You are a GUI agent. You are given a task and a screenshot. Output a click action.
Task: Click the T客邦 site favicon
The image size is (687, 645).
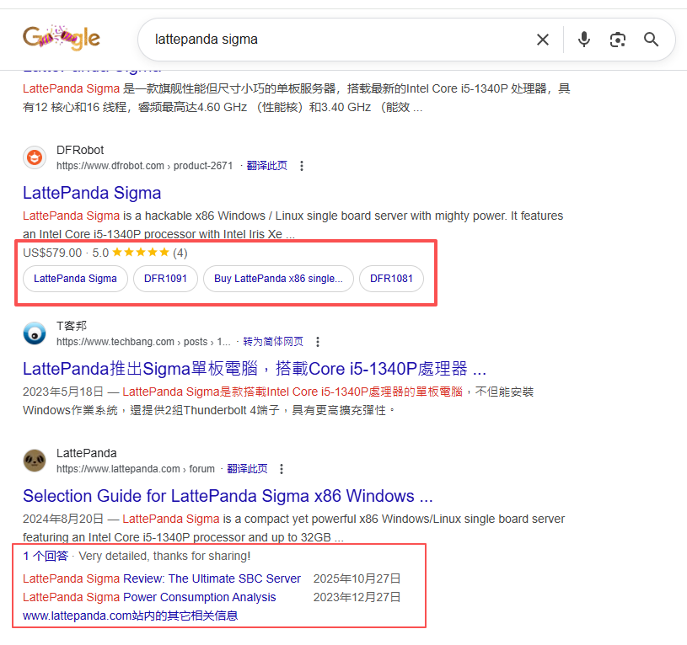[x=34, y=333]
